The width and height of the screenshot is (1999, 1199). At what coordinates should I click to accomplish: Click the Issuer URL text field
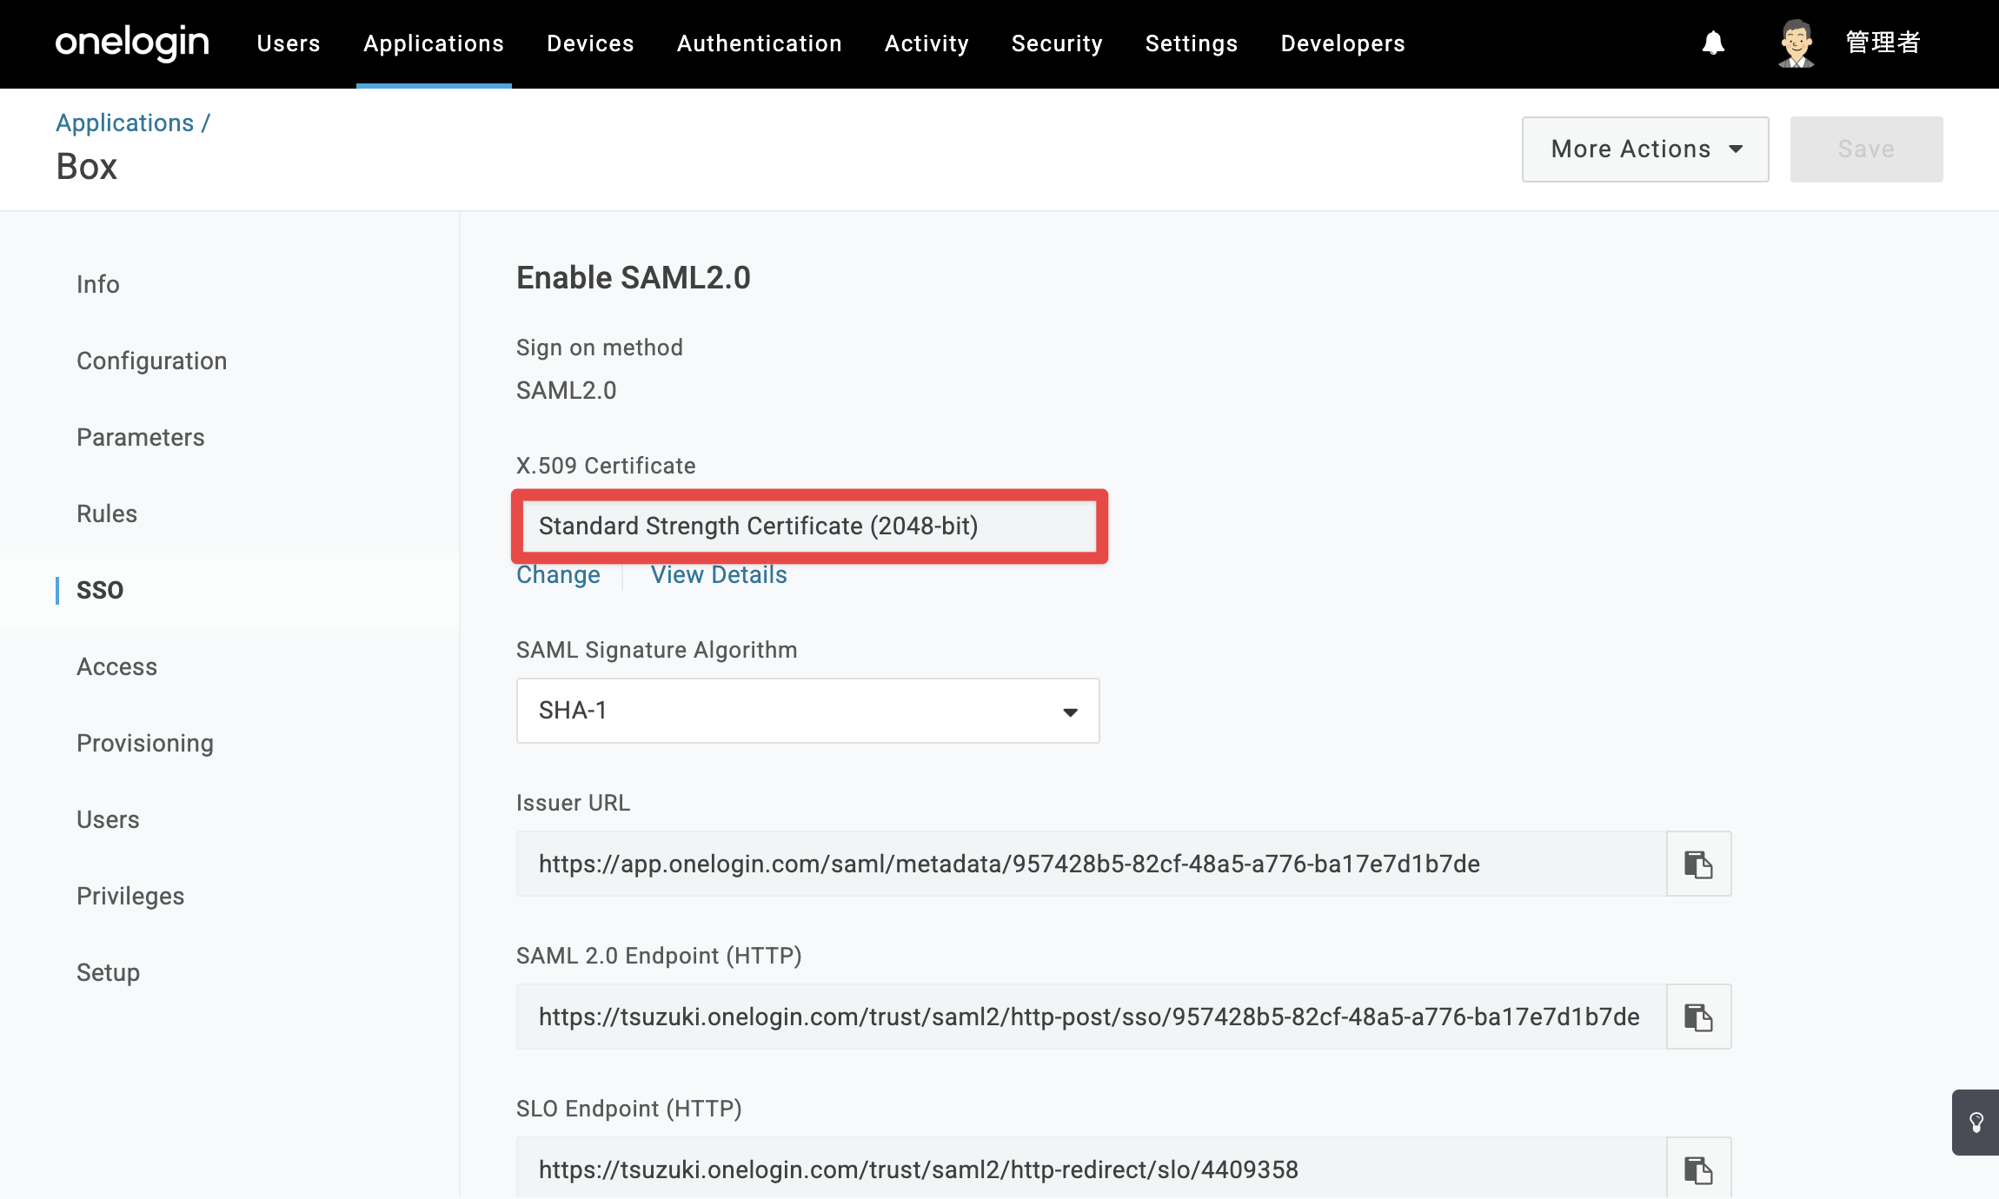point(1092,864)
